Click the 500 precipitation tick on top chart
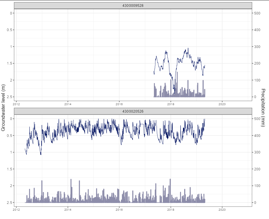This screenshot has height=219, width=269. coord(257,13)
